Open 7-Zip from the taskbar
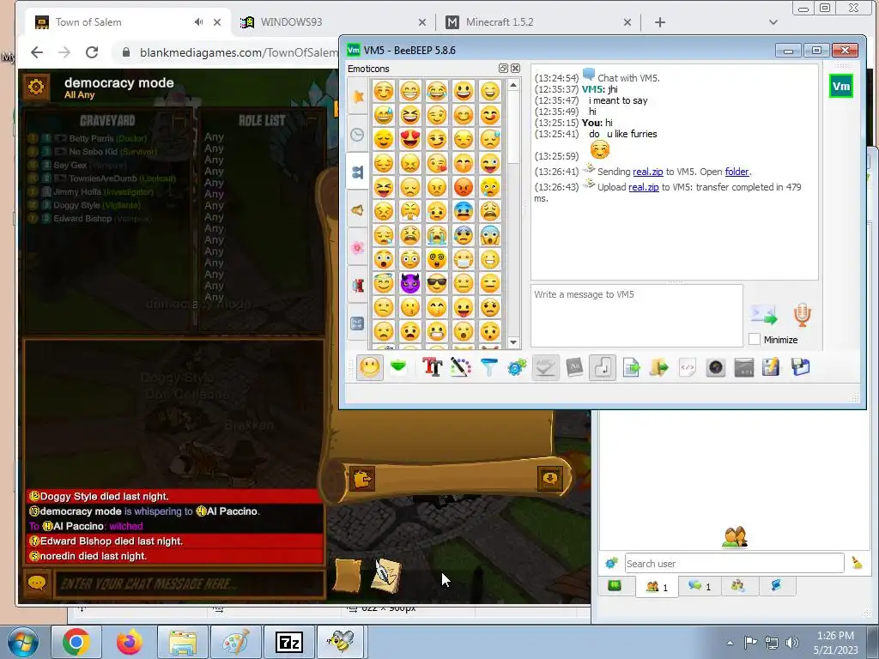 [x=289, y=642]
